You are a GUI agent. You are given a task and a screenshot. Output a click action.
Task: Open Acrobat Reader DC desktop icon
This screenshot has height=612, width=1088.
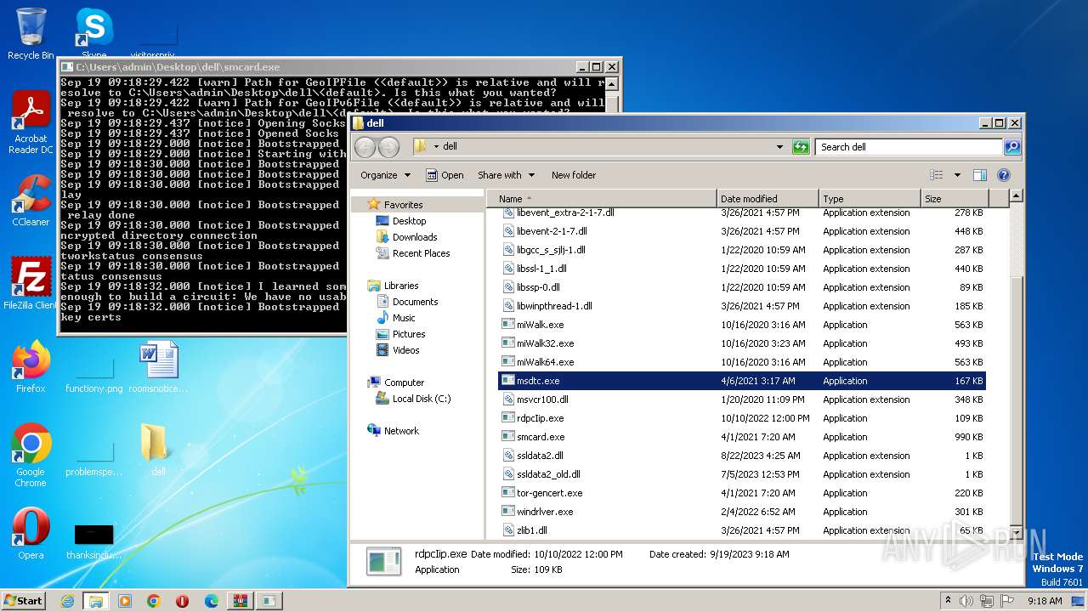coord(31,122)
